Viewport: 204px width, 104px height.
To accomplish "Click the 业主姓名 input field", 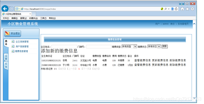I will (64, 47).
